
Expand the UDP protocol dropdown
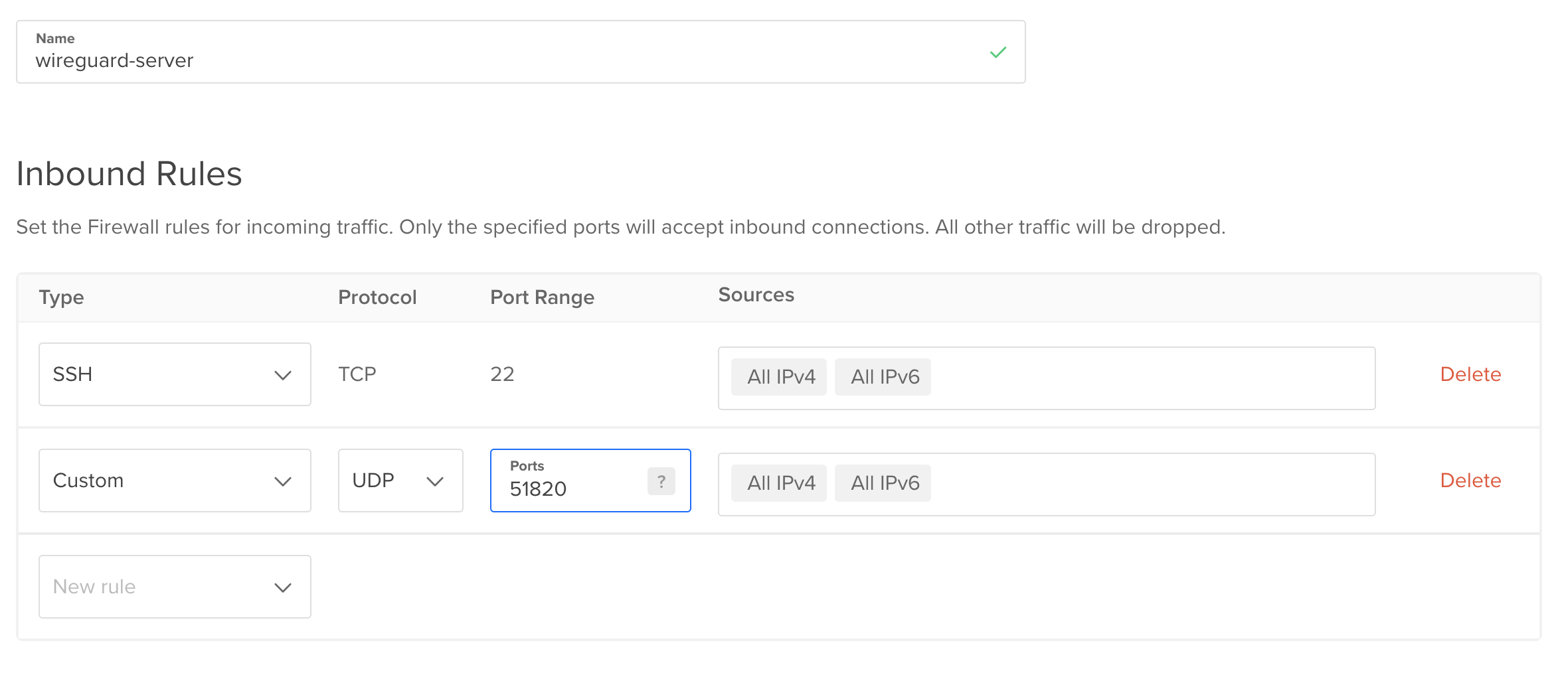(x=400, y=481)
